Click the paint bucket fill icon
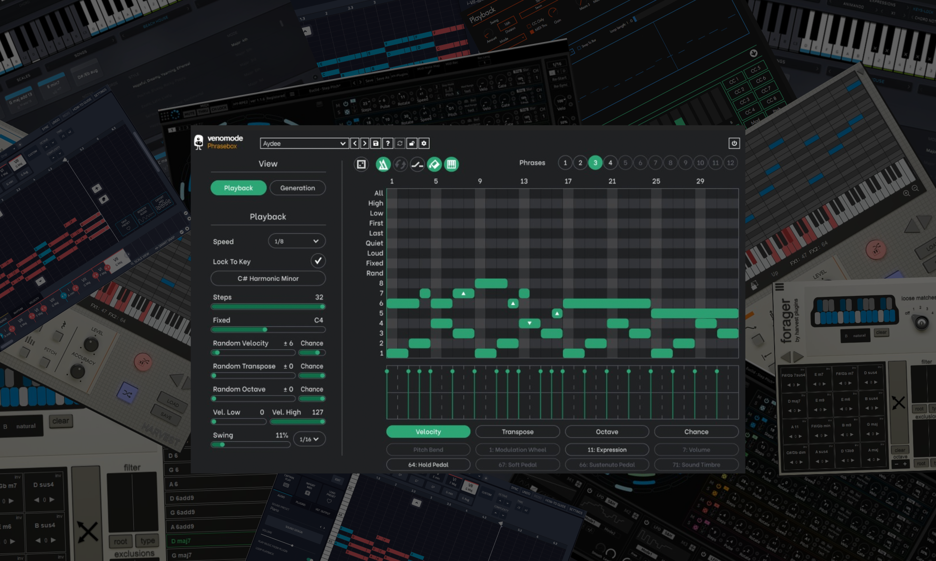The height and width of the screenshot is (561, 936). (x=434, y=164)
